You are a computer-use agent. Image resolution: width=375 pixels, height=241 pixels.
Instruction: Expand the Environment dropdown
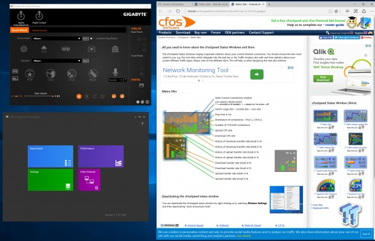pyautogui.click(x=57, y=39)
